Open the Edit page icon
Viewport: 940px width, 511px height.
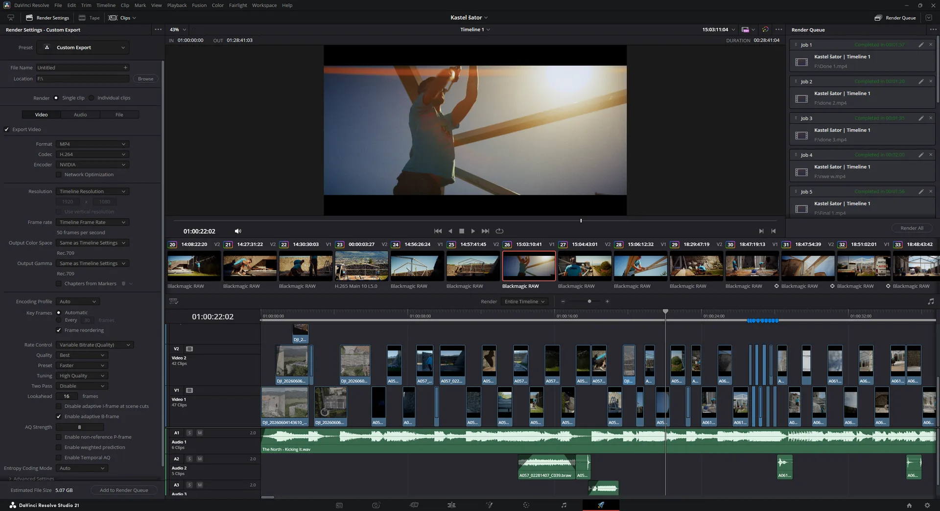414,505
